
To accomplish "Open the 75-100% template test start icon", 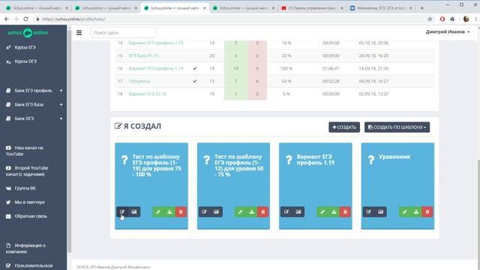I will click(x=122, y=211).
